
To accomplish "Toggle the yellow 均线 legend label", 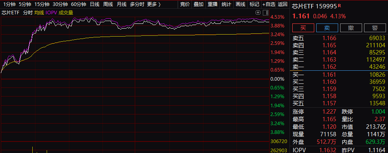I will (39, 13).
